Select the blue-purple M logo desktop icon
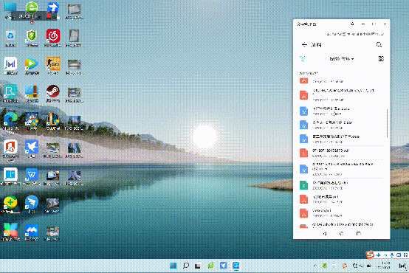409x273 pixels. (10, 66)
